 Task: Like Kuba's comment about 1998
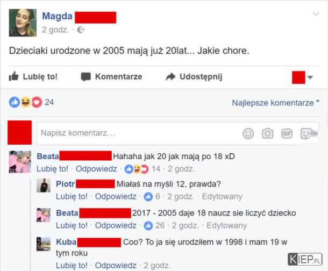pos(72,266)
